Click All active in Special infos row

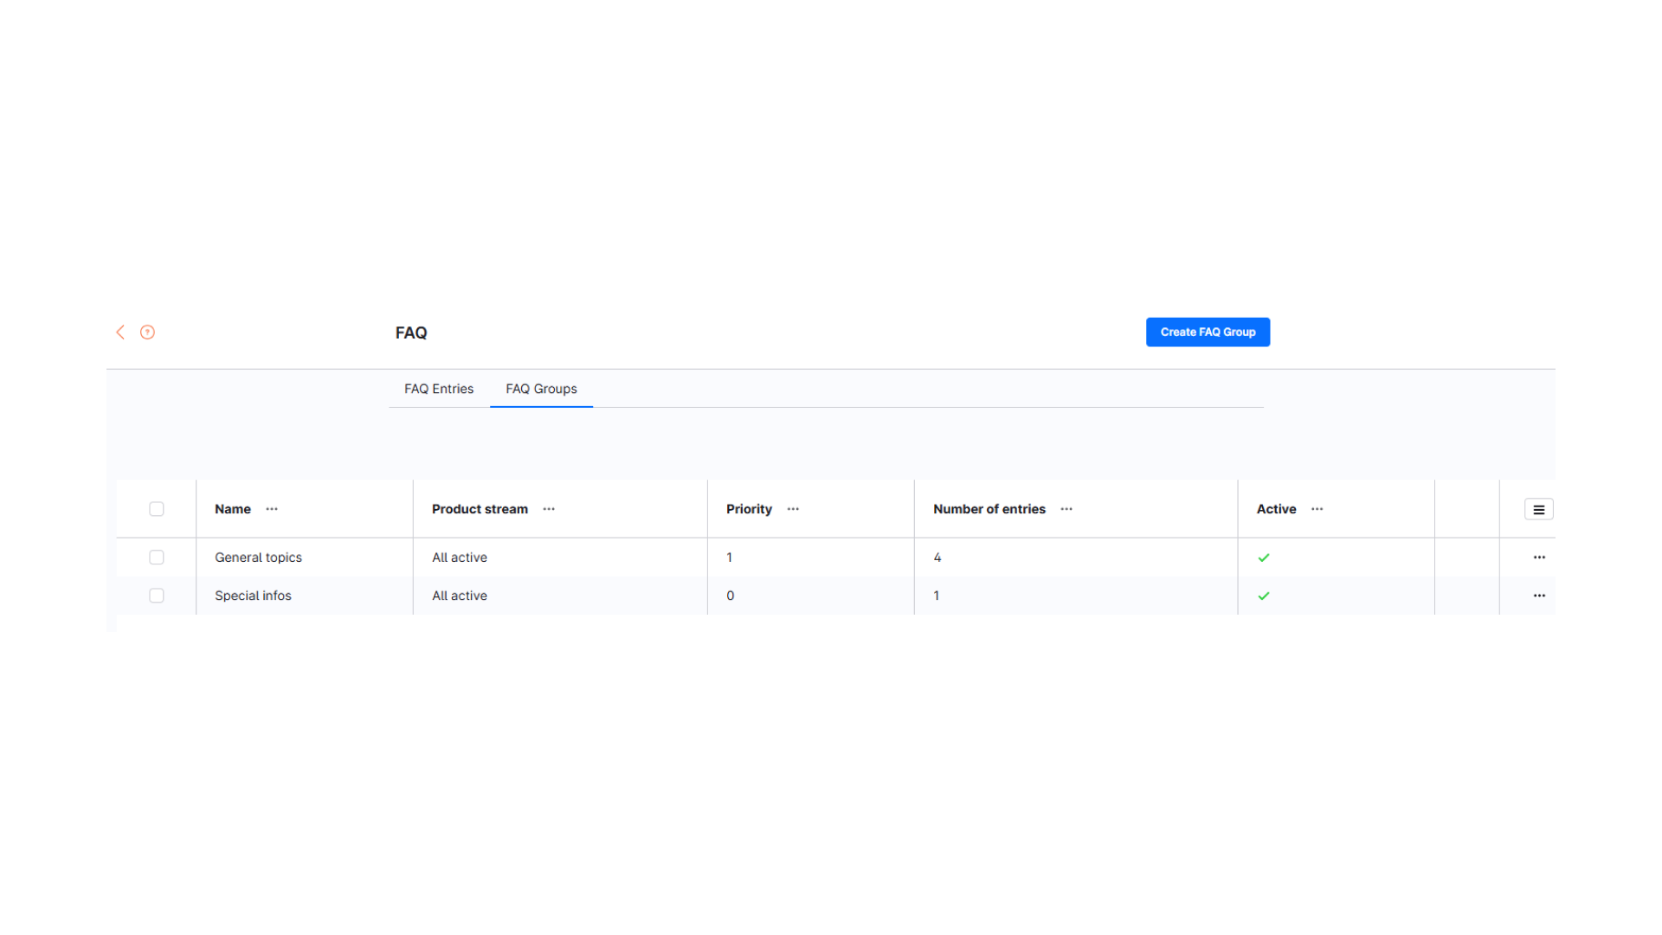460,596
